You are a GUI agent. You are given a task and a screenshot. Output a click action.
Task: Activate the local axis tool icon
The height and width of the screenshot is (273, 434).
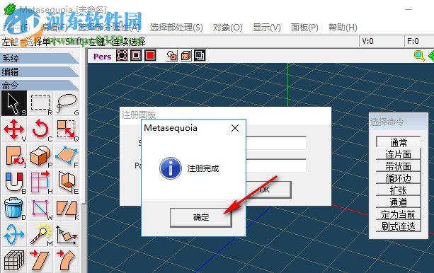point(67,235)
